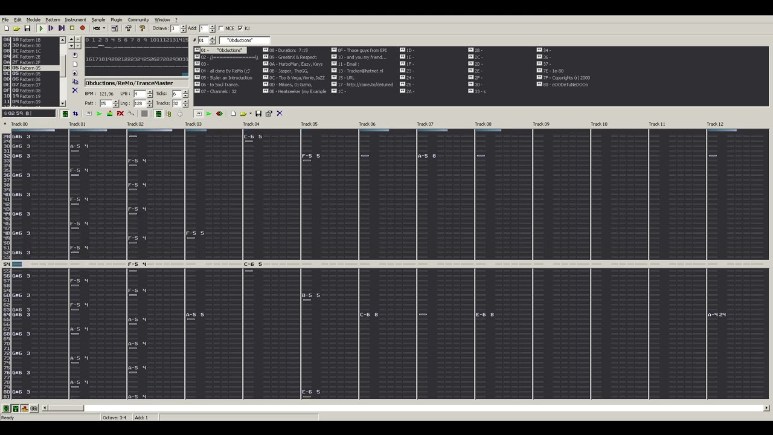The height and width of the screenshot is (435, 773).
Task: Open the Pattern menu
Action: (53, 20)
